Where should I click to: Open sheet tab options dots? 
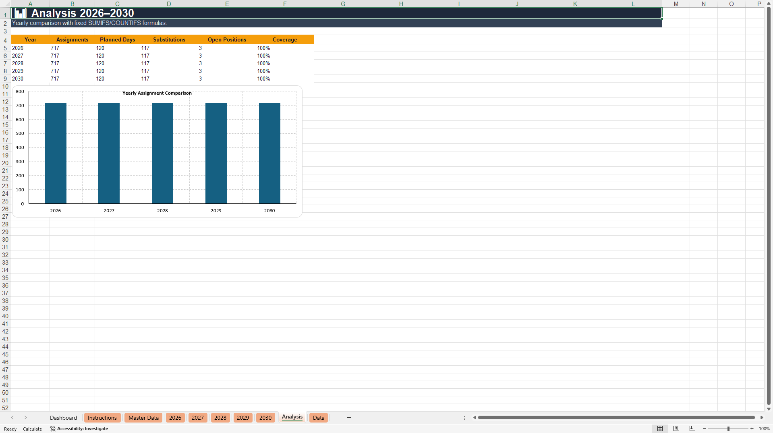465,418
